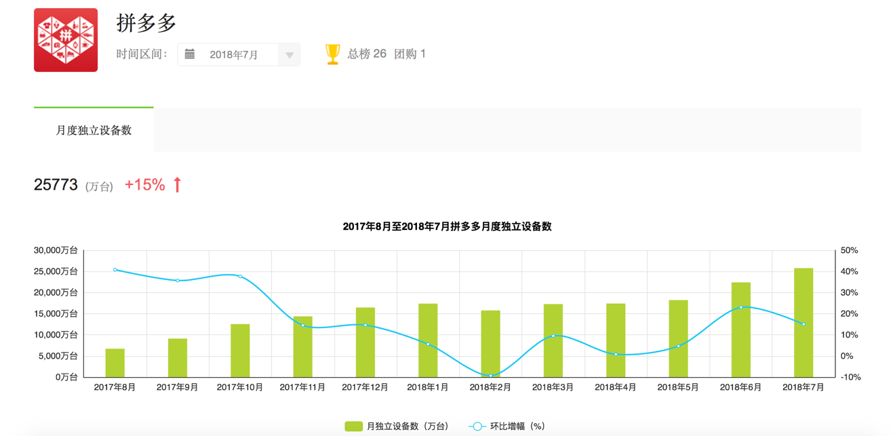
Task: Click the green bar for 2018年3月
Action: (x=553, y=340)
